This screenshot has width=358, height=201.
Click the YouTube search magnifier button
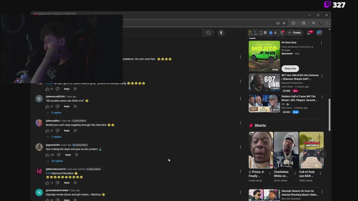pos(208,33)
